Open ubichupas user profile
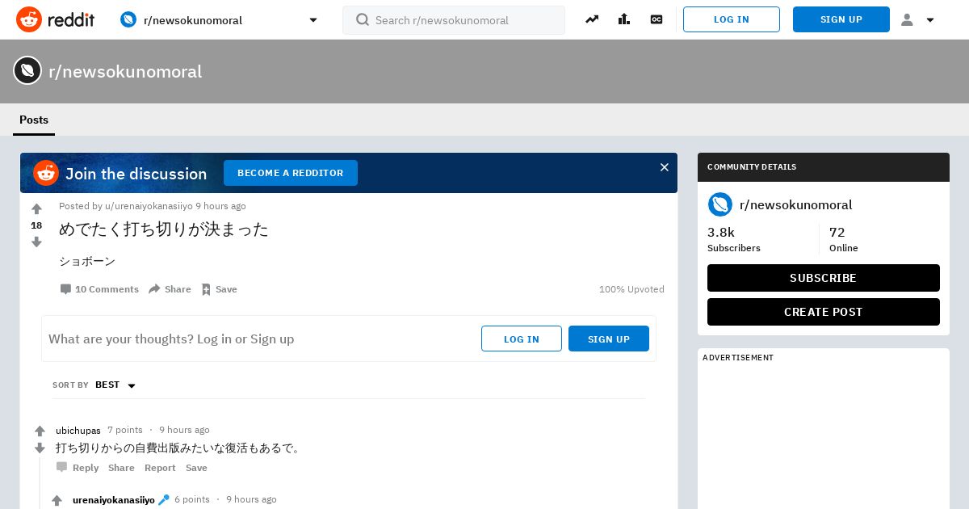The height and width of the screenshot is (509, 969). (78, 431)
